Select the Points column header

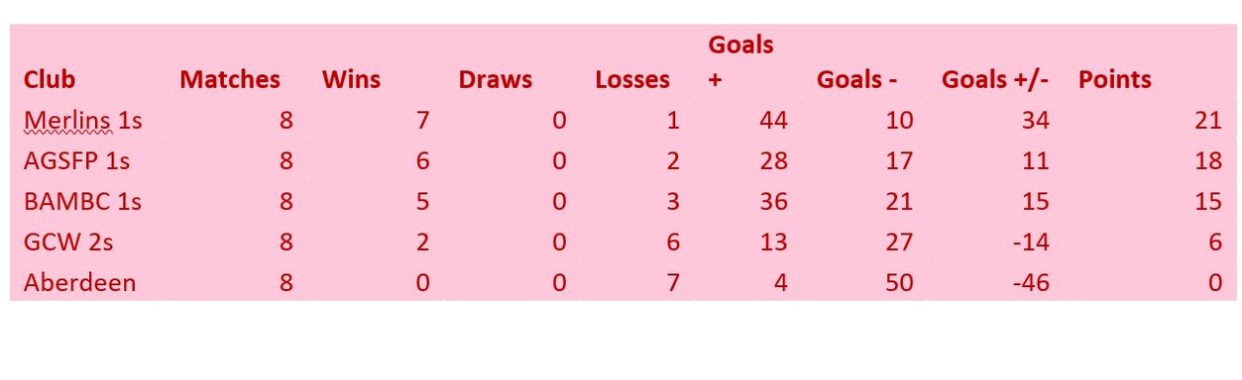pos(1115,80)
